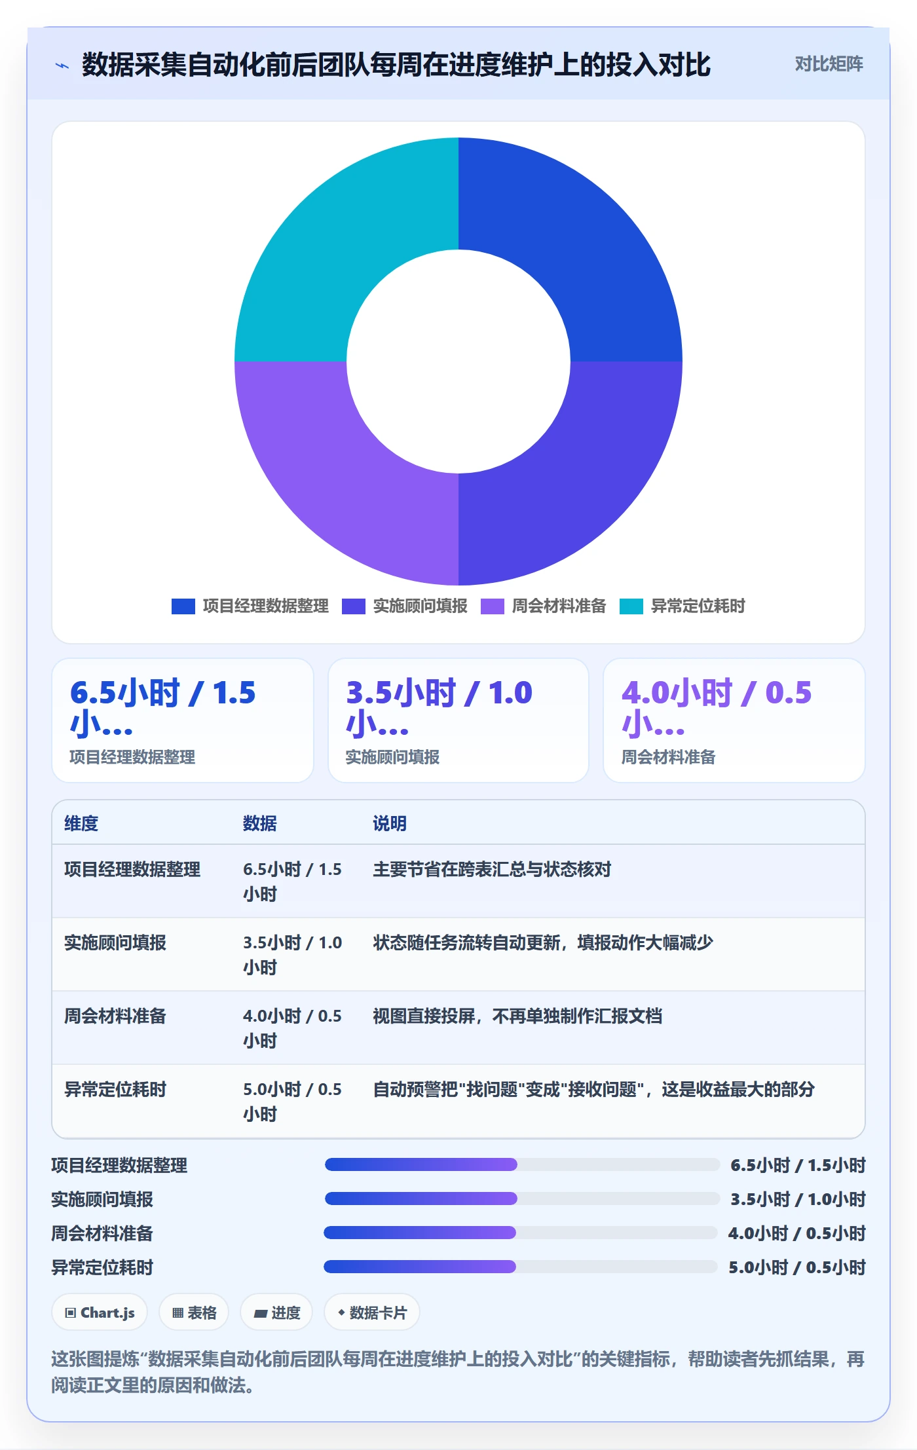The width and height of the screenshot is (917, 1450).
Task: Click the progress bar for 异常定位耗时
Action: 521,1267
